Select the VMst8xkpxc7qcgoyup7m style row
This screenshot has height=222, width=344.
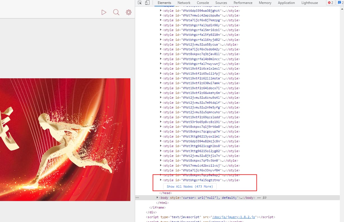201,131
